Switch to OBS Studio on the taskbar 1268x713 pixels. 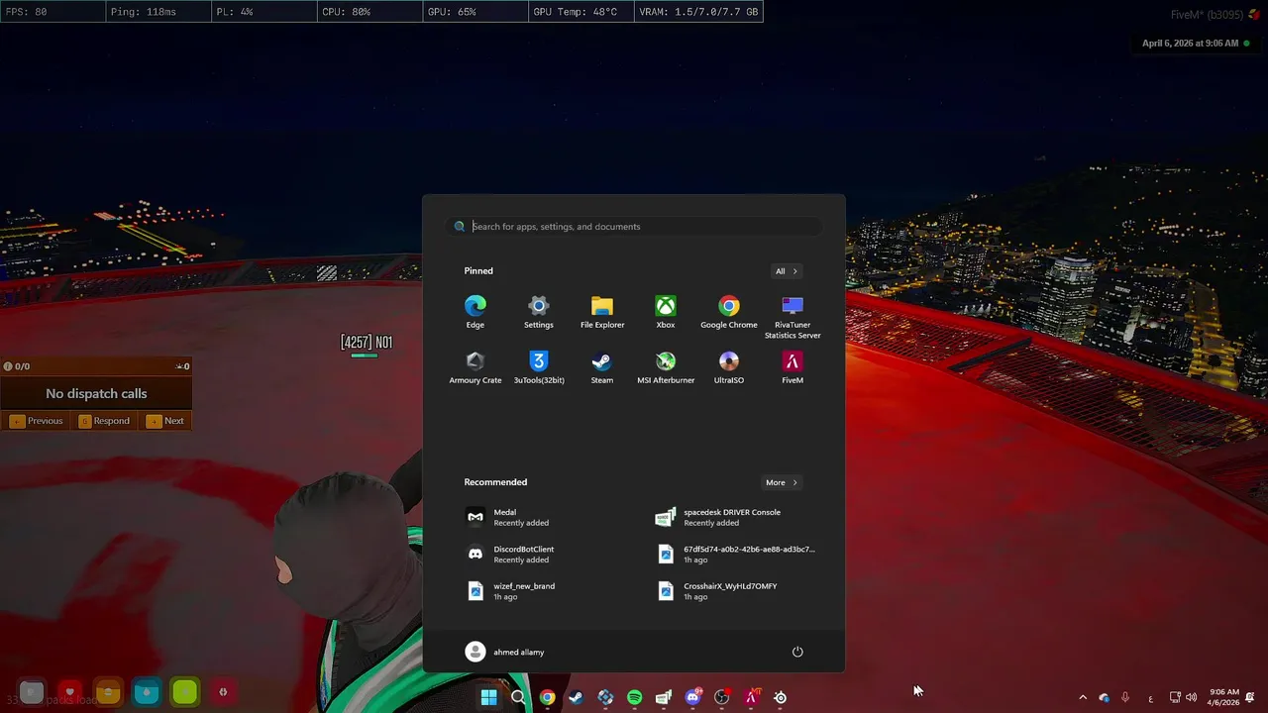(722, 697)
